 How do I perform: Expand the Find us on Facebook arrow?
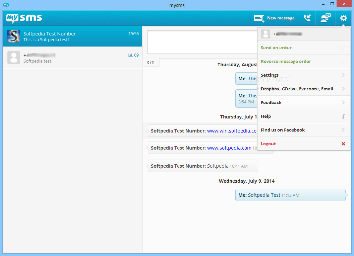click(343, 130)
